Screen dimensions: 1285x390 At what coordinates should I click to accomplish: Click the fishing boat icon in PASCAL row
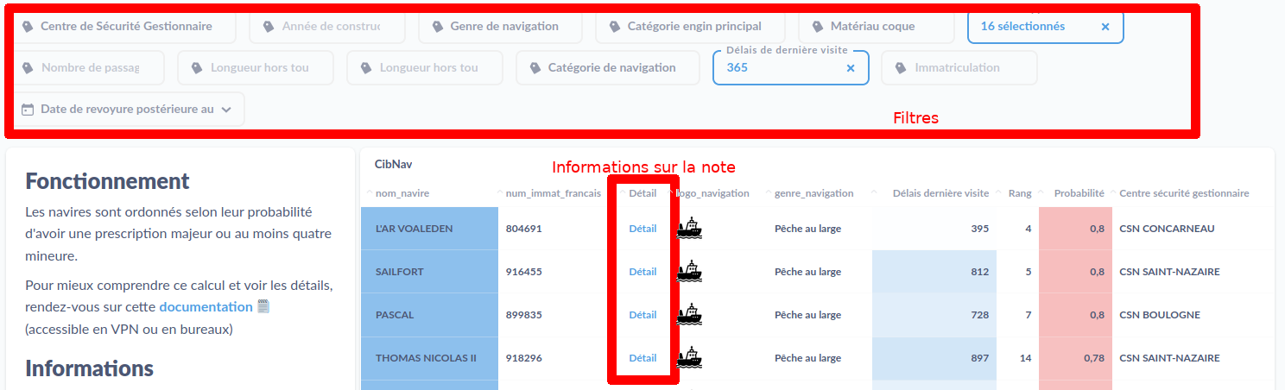(689, 315)
